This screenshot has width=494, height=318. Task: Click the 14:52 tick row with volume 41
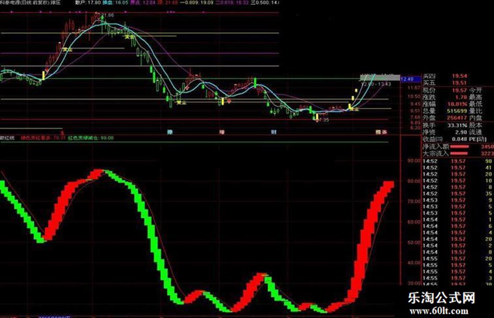pyautogui.click(x=457, y=168)
